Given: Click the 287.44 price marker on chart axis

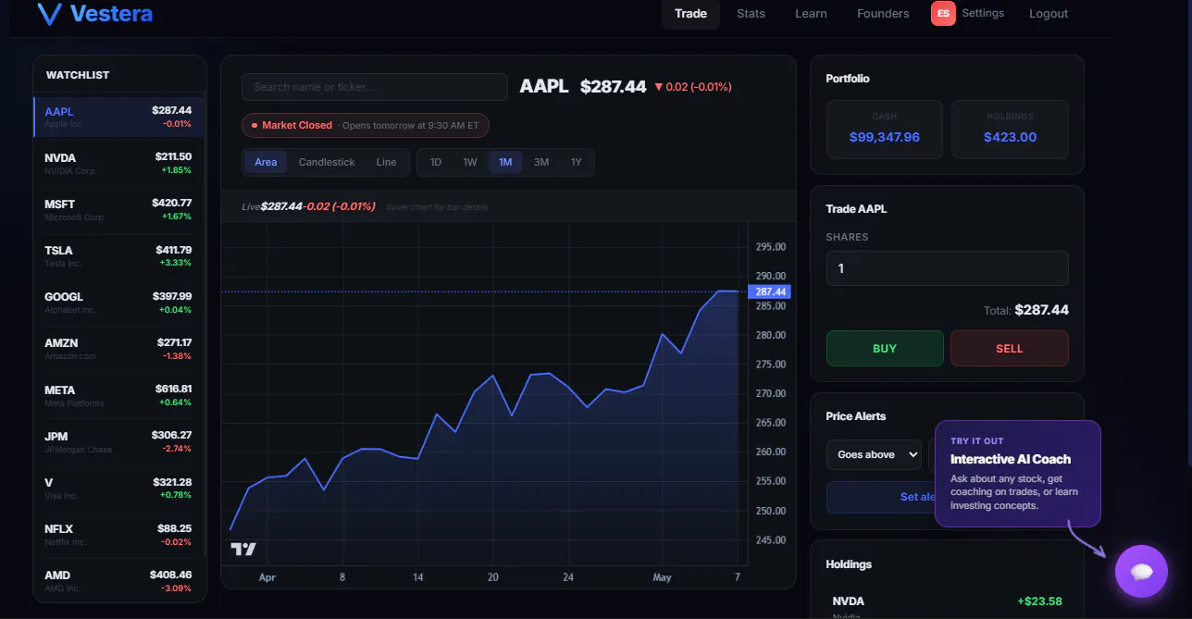Looking at the screenshot, I should [x=771, y=291].
